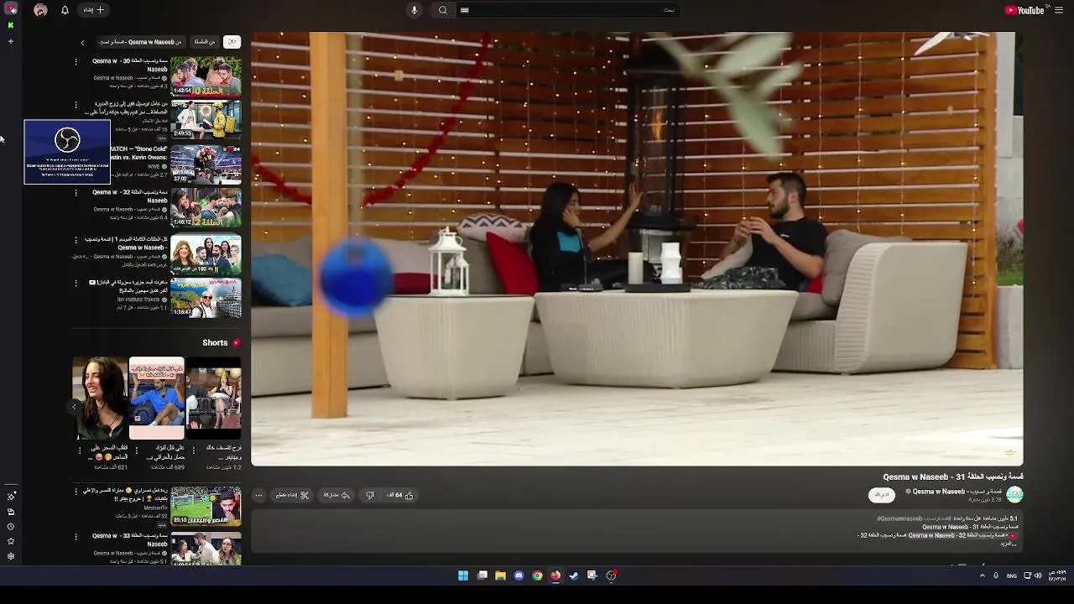Screen dimensions: 1074x604
Task: Open the options menu for the football match video
Action: (x=76, y=491)
